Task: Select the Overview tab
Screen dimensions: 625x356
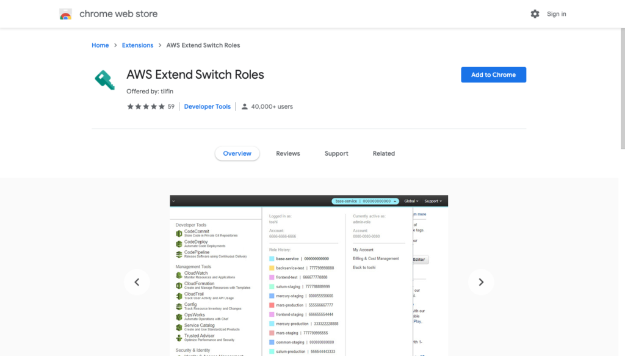Action: pos(237,153)
